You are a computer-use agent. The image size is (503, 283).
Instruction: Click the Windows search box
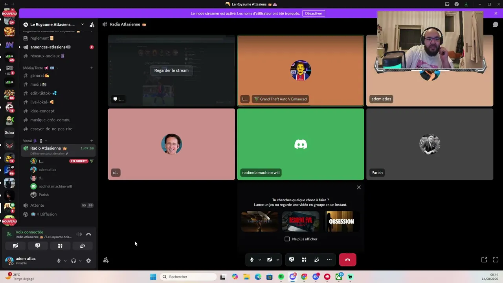[x=189, y=277]
